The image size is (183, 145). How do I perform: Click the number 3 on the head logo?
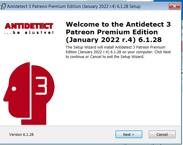tap(40, 86)
